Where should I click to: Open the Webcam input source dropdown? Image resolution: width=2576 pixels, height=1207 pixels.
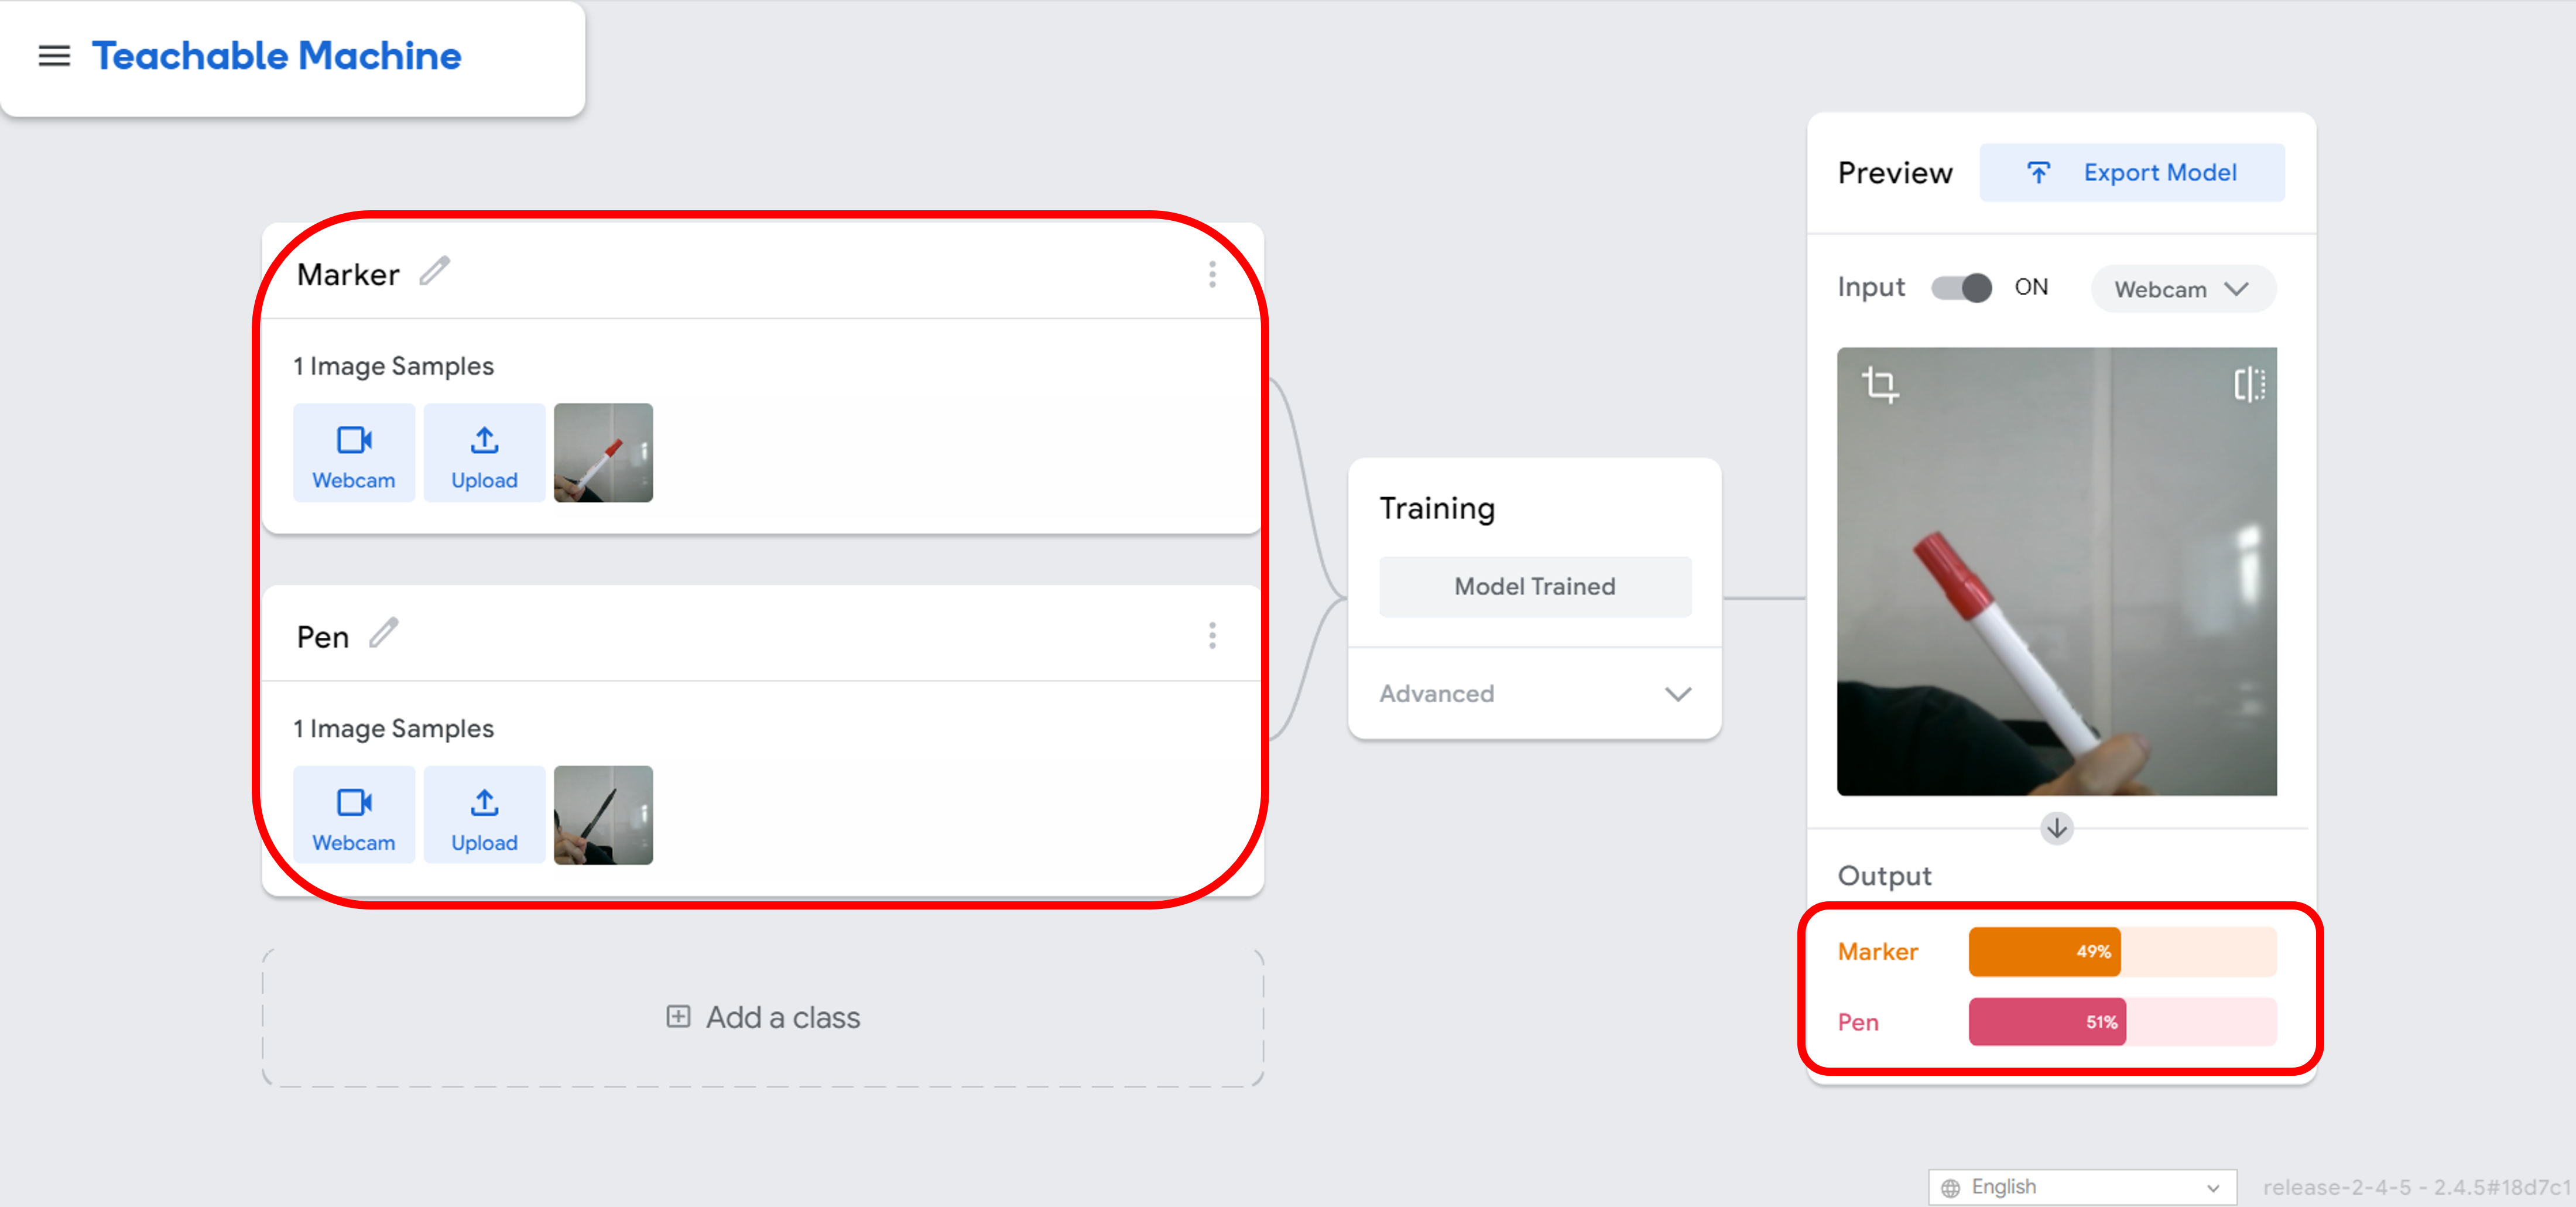2182,289
